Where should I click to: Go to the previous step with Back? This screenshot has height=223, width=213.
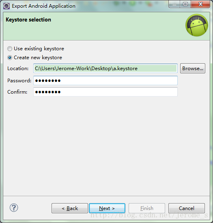pos(70,208)
